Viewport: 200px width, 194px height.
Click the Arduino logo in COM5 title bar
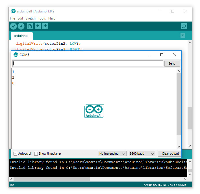(x=16, y=55)
